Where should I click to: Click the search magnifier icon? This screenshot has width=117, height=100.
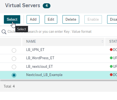[4, 32]
